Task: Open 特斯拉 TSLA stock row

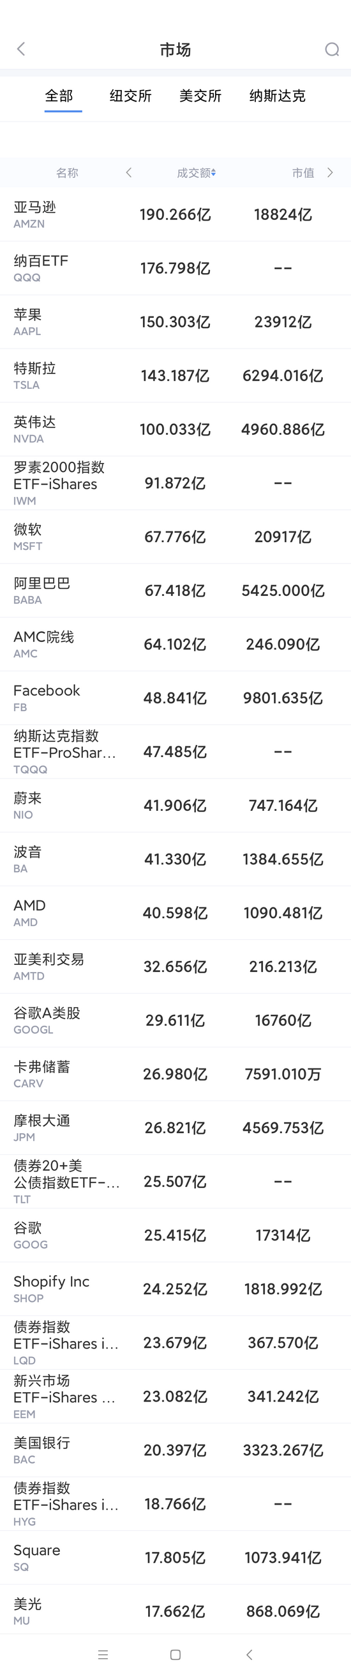Action: tap(175, 375)
